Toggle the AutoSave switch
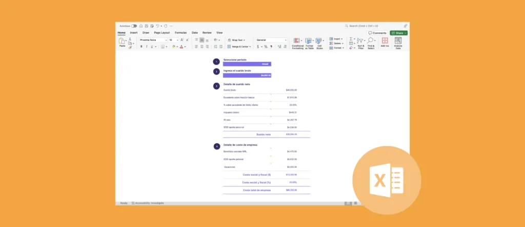Screen dimensions: 525x227 [134, 26]
